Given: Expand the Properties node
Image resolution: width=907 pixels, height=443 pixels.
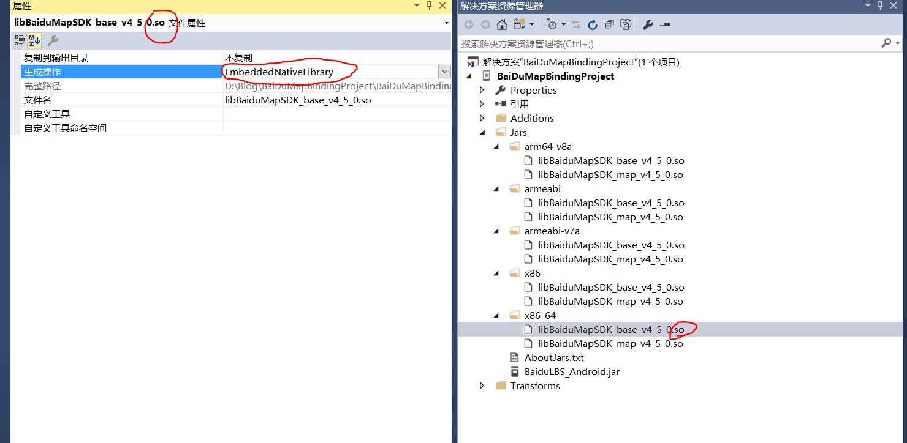Looking at the screenshot, I should point(482,90).
